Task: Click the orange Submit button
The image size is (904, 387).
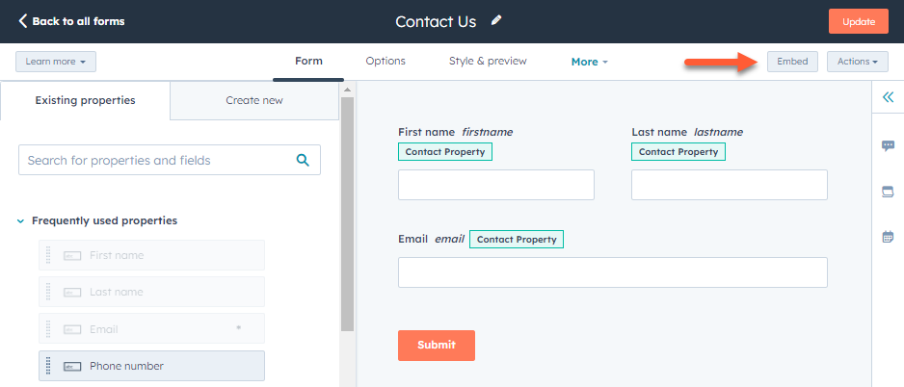Action: pos(437,345)
